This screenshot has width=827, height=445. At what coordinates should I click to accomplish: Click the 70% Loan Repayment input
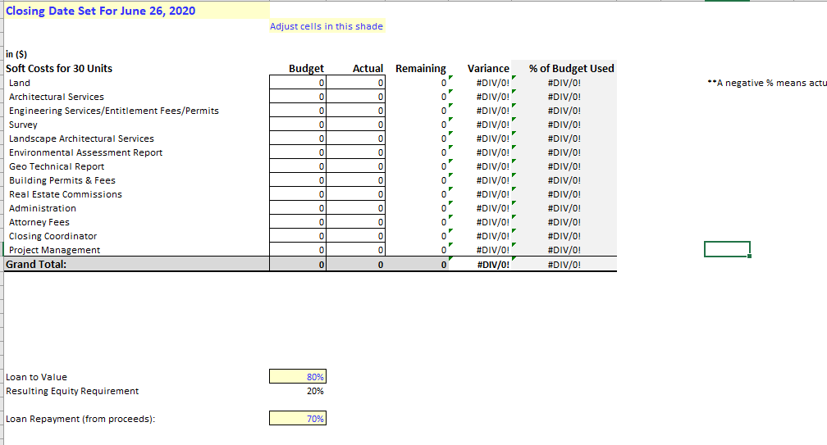pyautogui.click(x=298, y=418)
